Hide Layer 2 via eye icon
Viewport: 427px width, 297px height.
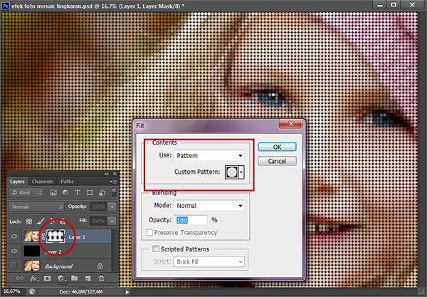tap(14, 251)
